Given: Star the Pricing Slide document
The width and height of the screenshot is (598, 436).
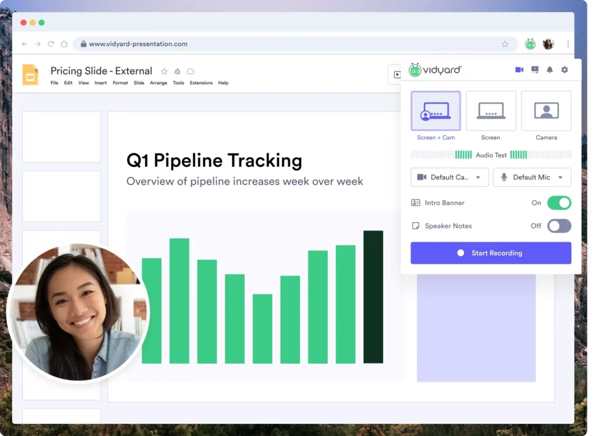Looking at the screenshot, I should tap(164, 71).
